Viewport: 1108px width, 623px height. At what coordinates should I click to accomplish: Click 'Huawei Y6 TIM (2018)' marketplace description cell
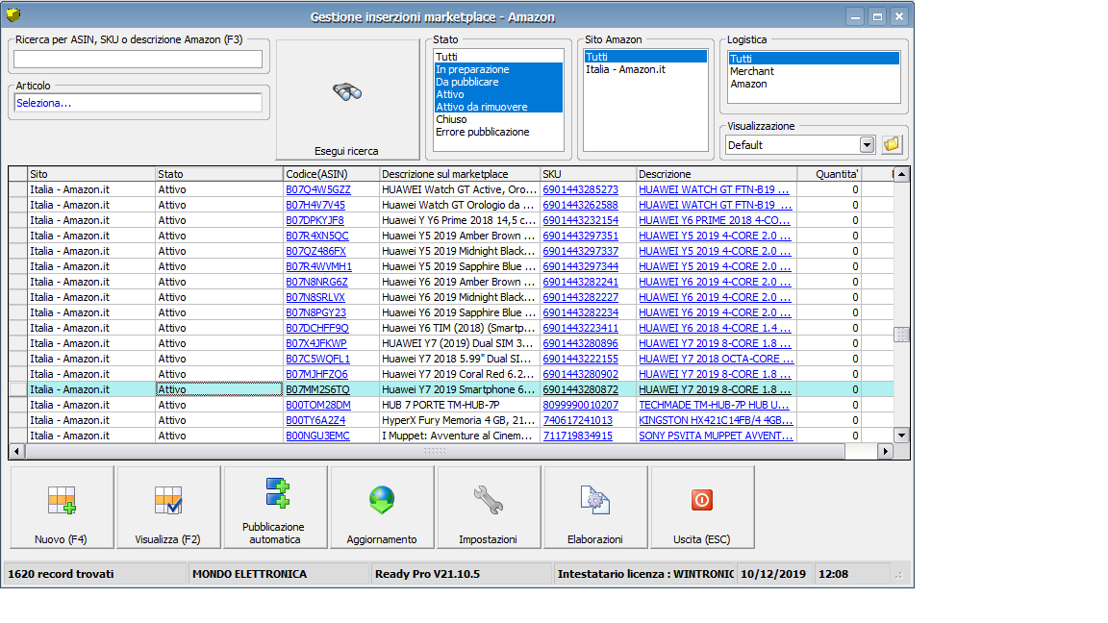pos(458,328)
